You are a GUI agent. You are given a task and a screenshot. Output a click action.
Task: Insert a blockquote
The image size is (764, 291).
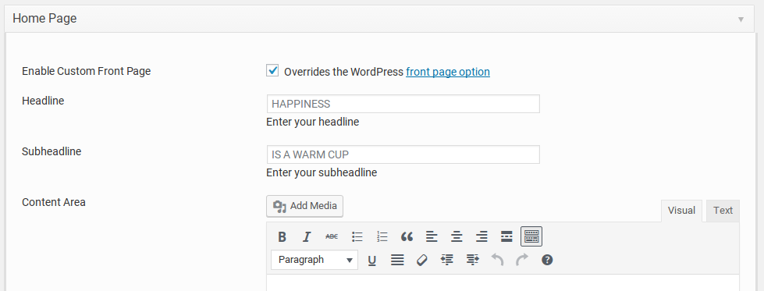pos(407,237)
